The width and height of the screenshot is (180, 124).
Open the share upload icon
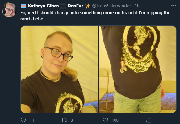tap(149, 120)
